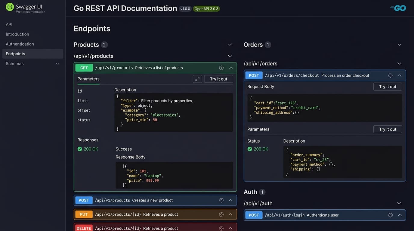Click the order_summary response code block
Screen dimensions: 414x231
click(343, 162)
